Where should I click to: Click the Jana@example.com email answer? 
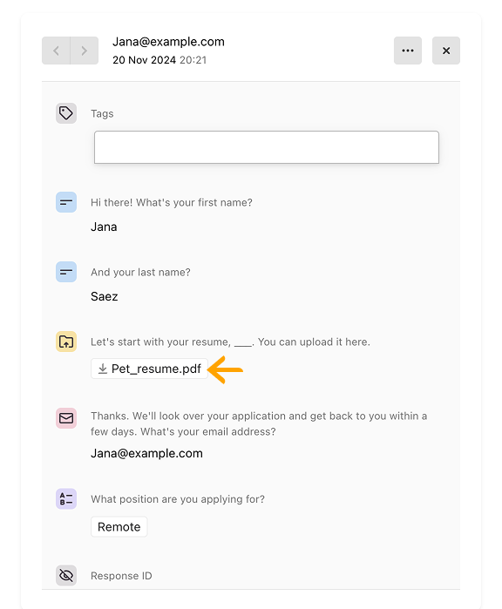pyautogui.click(x=146, y=453)
